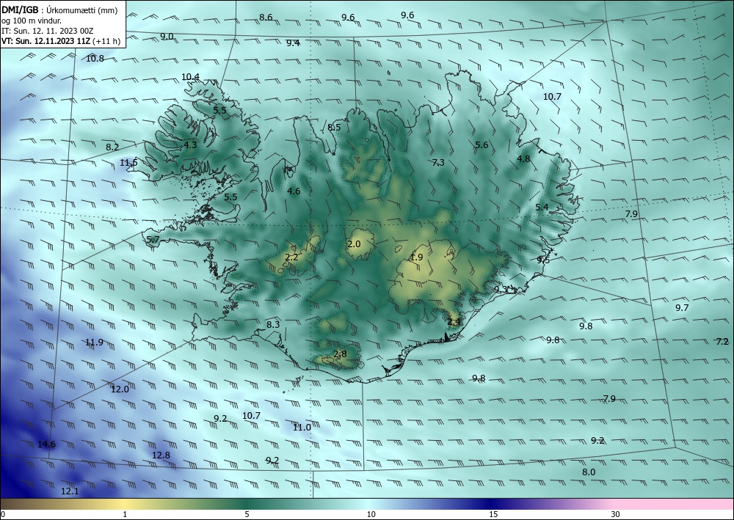
Task: Click the 12.0 value on the map
Action: tap(120, 389)
